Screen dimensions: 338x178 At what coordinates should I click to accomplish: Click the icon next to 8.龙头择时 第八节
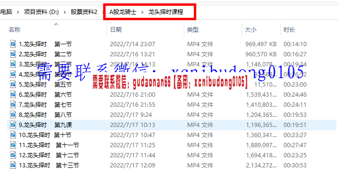[x=13, y=114]
